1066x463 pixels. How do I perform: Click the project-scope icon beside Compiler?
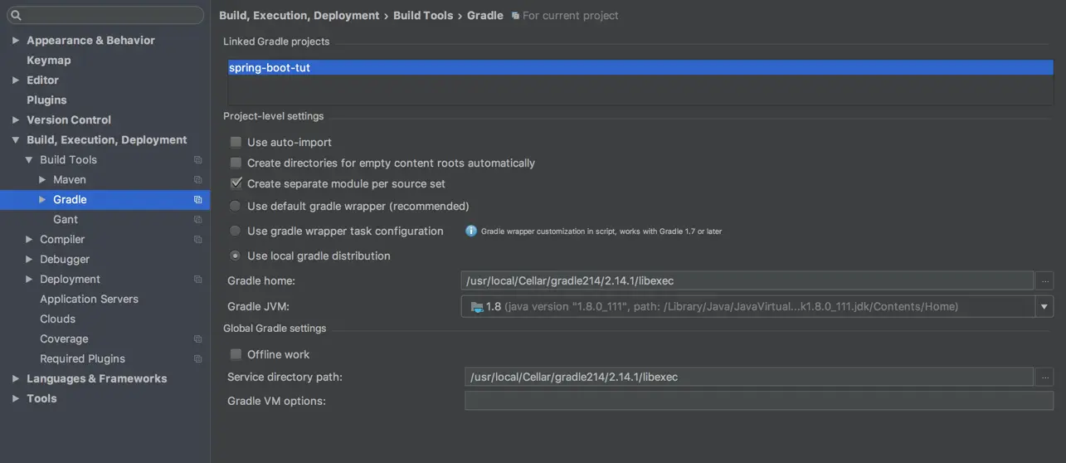pos(198,240)
